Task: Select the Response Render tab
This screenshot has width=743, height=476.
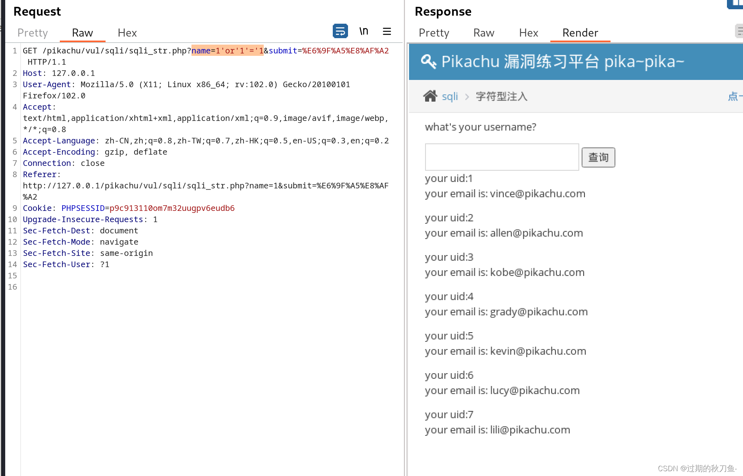Action: pos(580,33)
